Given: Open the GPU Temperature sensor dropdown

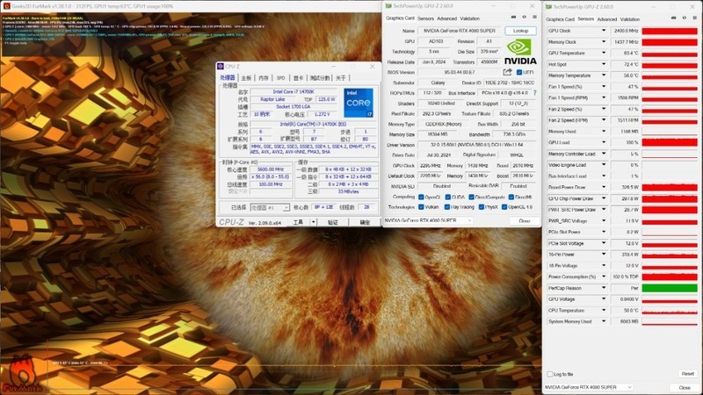Looking at the screenshot, I should click(604, 53).
